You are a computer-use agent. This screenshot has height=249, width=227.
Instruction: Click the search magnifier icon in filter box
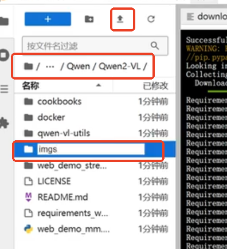155,46
